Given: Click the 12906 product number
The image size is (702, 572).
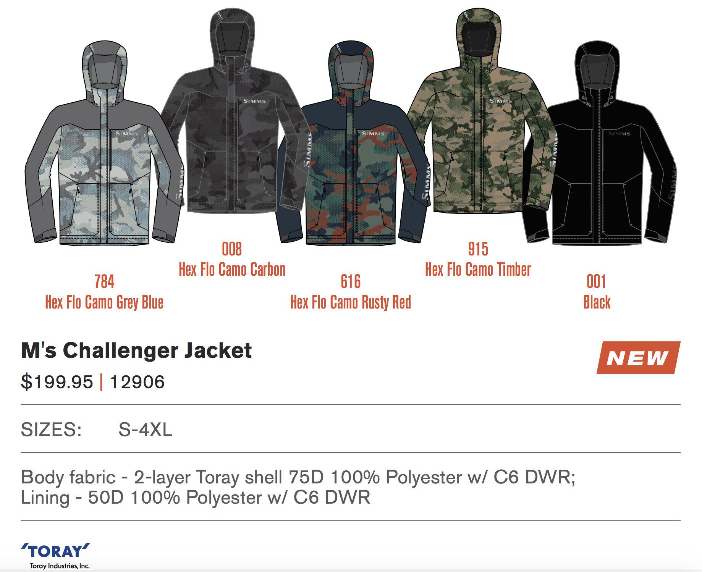Looking at the screenshot, I should (x=137, y=382).
